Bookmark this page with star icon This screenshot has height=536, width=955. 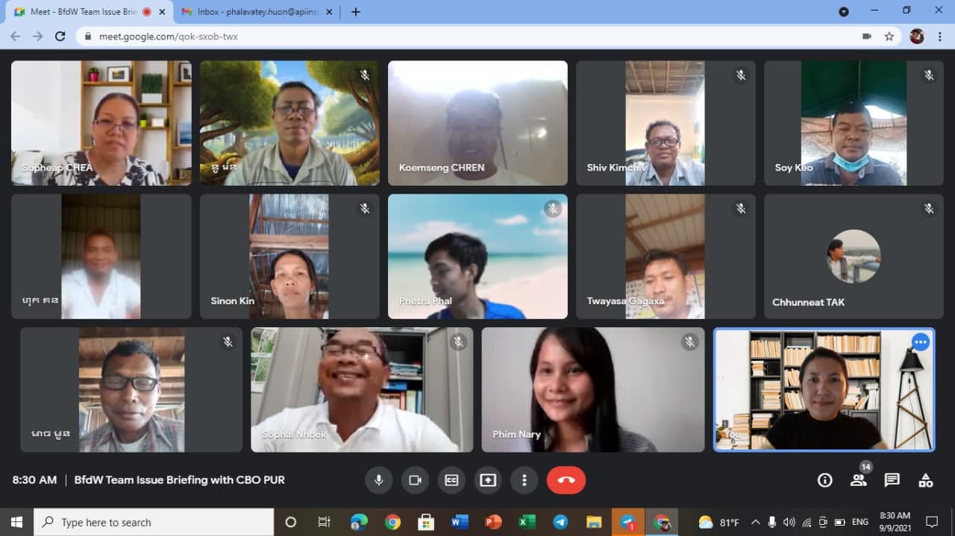tap(889, 36)
